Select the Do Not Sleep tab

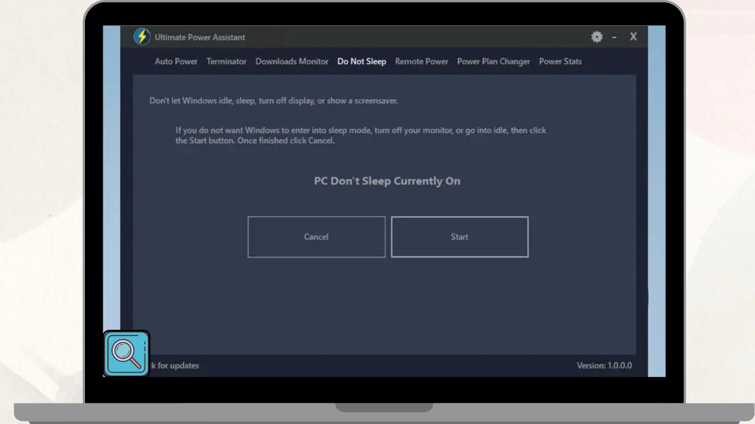point(362,61)
